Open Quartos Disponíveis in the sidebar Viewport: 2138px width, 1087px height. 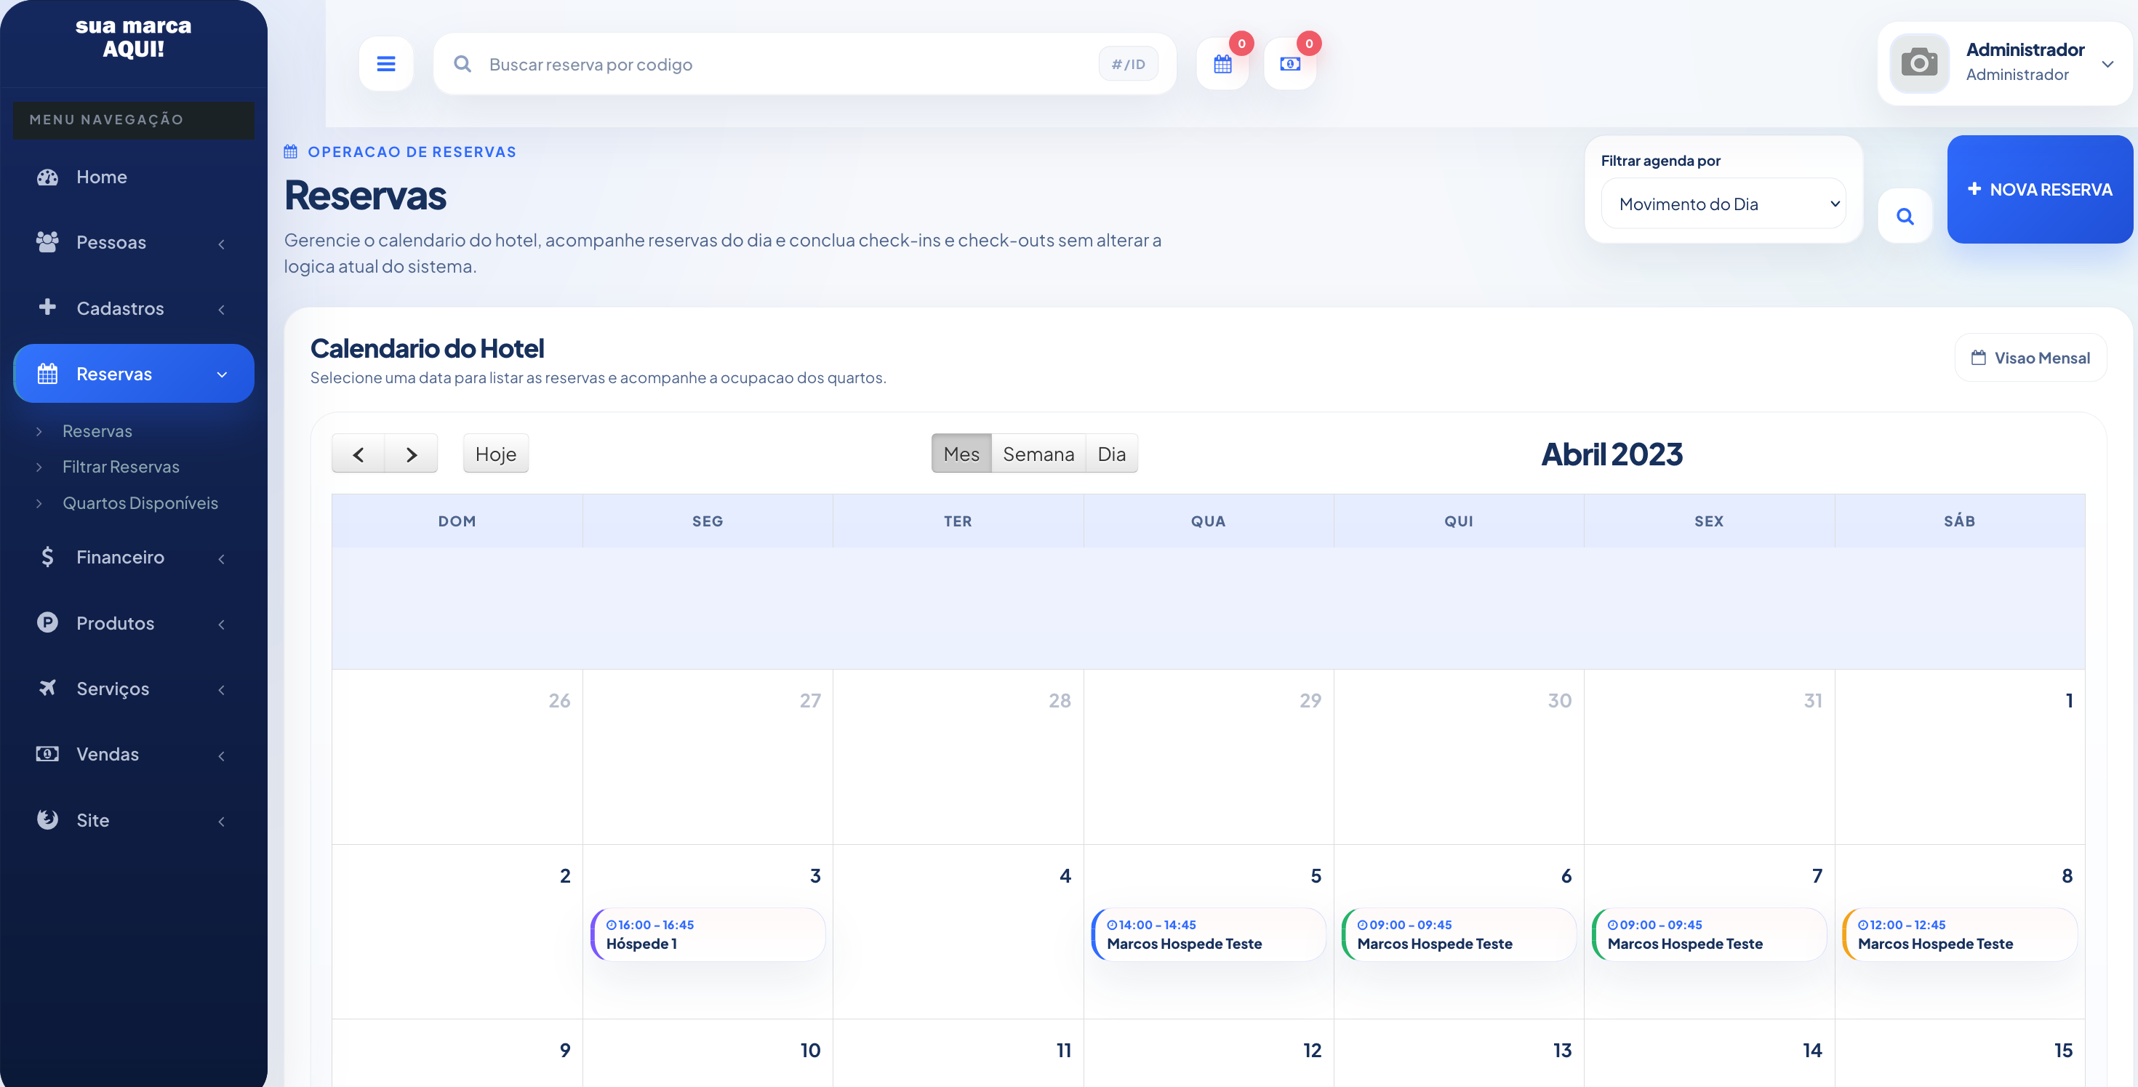tap(140, 503)
